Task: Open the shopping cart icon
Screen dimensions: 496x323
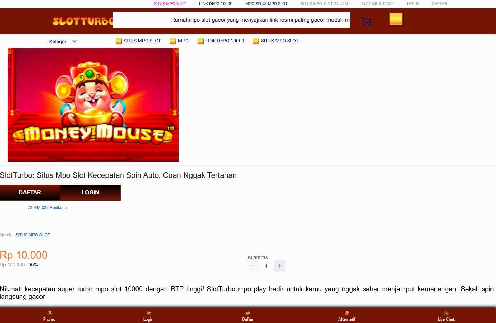Action: [366, 21]
